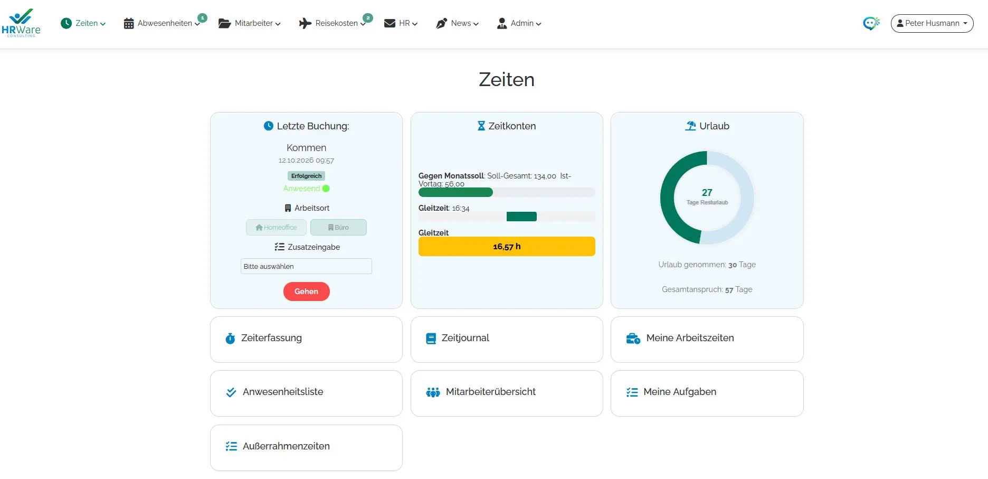The image size is (988, 479).
Task: Open the Mitarbeiterübersicht card
Action: (x=507, y=393)
